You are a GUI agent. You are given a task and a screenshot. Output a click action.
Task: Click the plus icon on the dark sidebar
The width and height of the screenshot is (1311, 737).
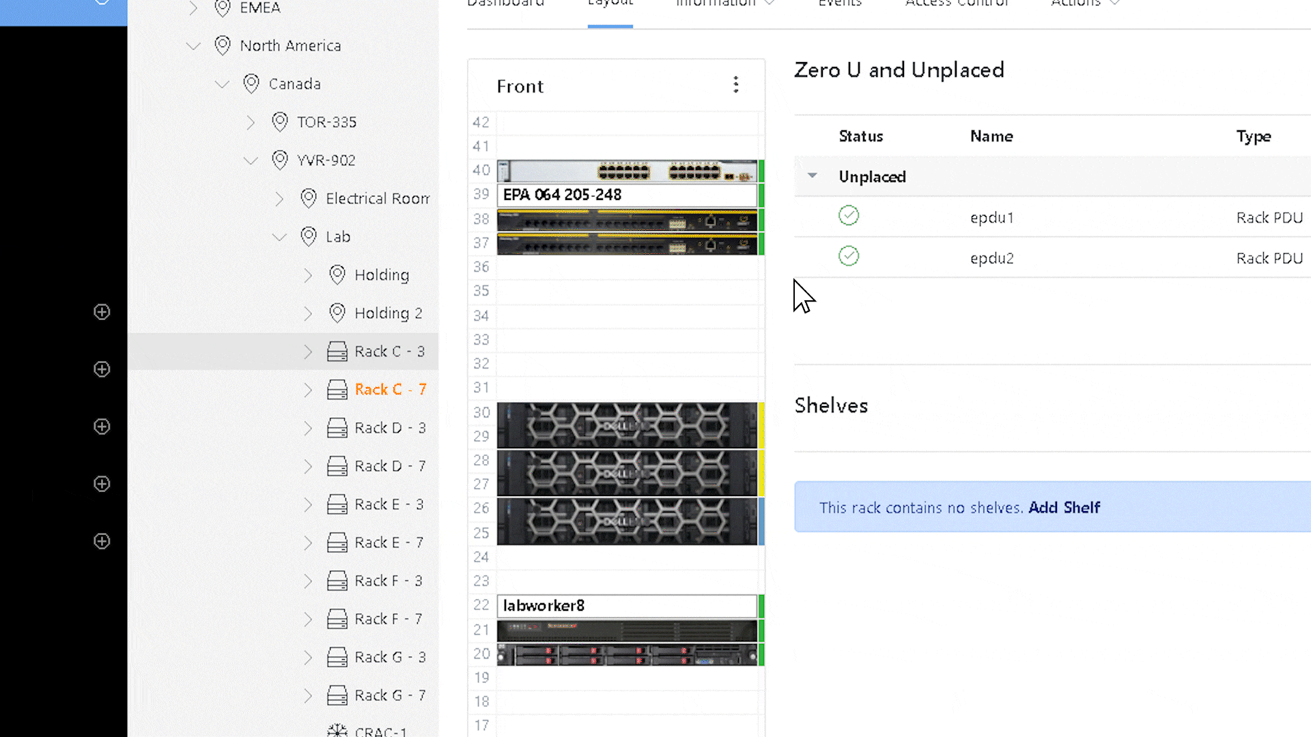101,312
